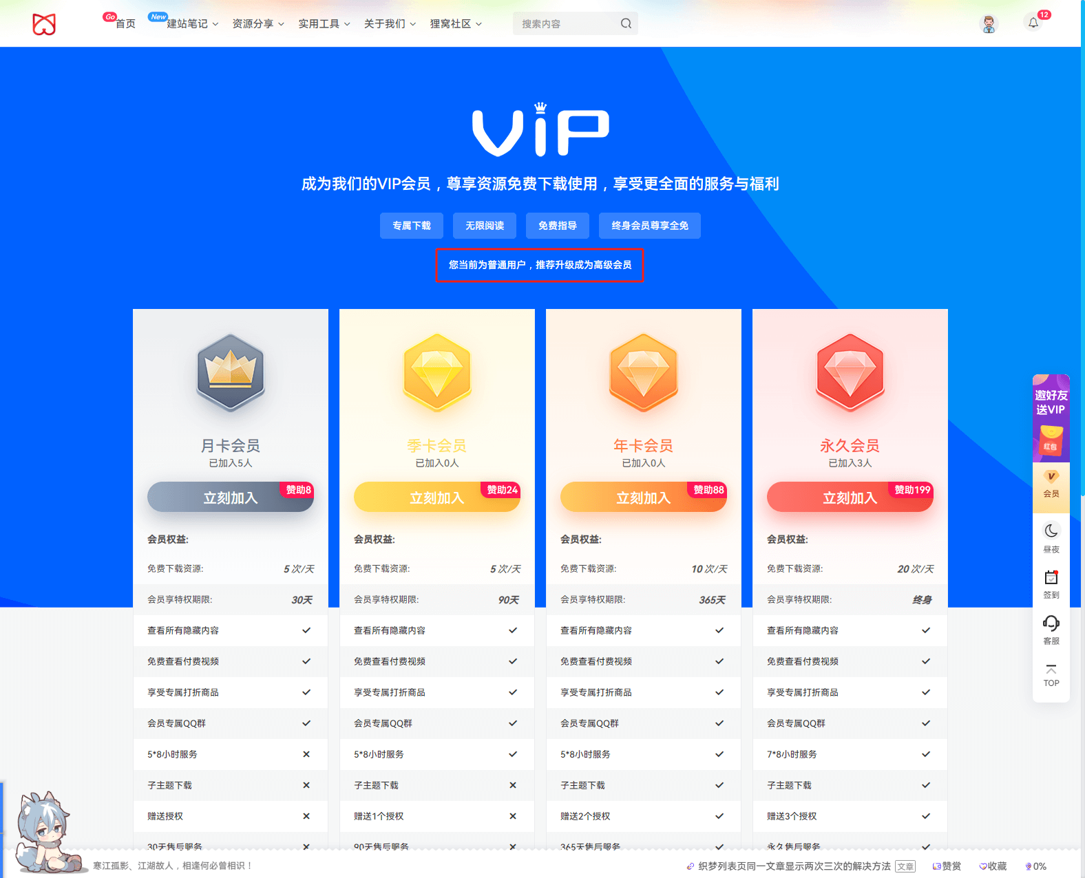The width and height of the screenshot is (1085, 878).
Task: Click 已加入5人 text
Action: point(231,463)
